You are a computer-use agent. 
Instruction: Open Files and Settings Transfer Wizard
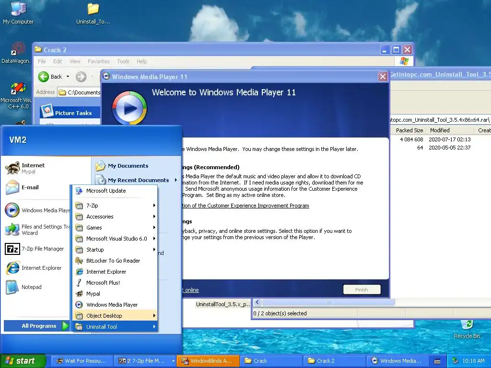click(37, 230)
